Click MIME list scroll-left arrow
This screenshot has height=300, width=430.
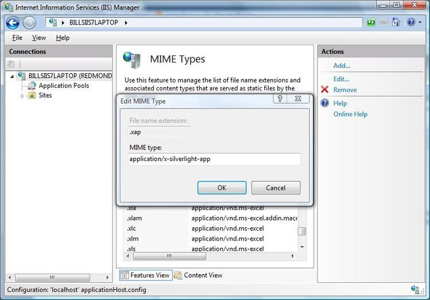128,256
